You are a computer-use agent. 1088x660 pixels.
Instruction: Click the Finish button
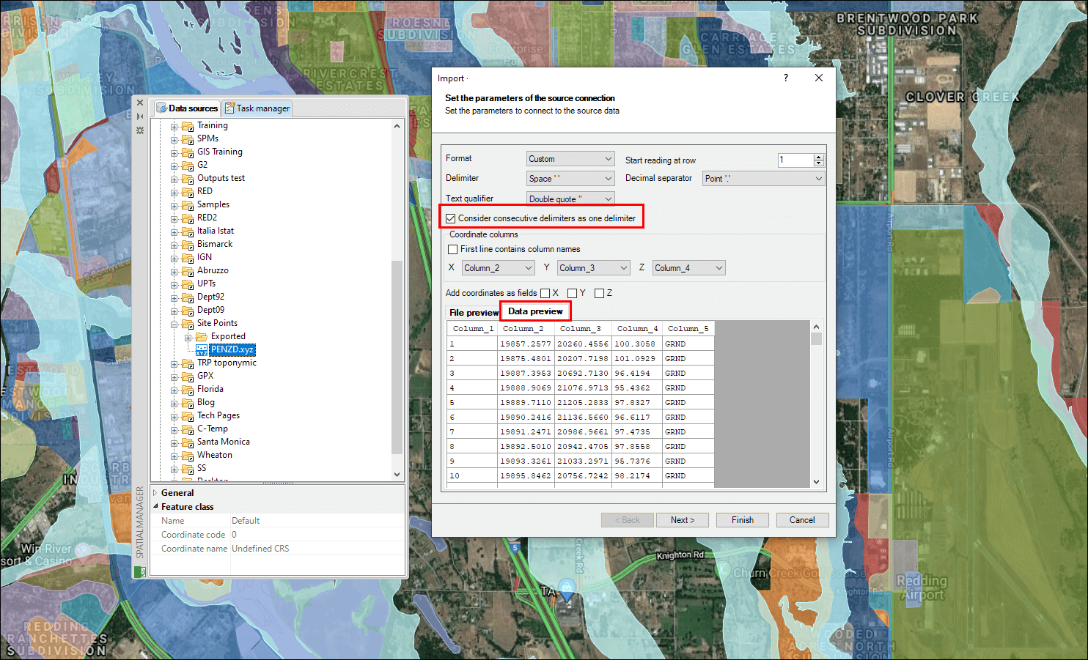tap(742, 520)
